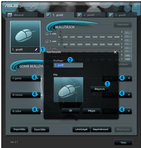Click the Böngészés button
The width and height of the screenshot is (141, 148).
[x=99, y=89]
